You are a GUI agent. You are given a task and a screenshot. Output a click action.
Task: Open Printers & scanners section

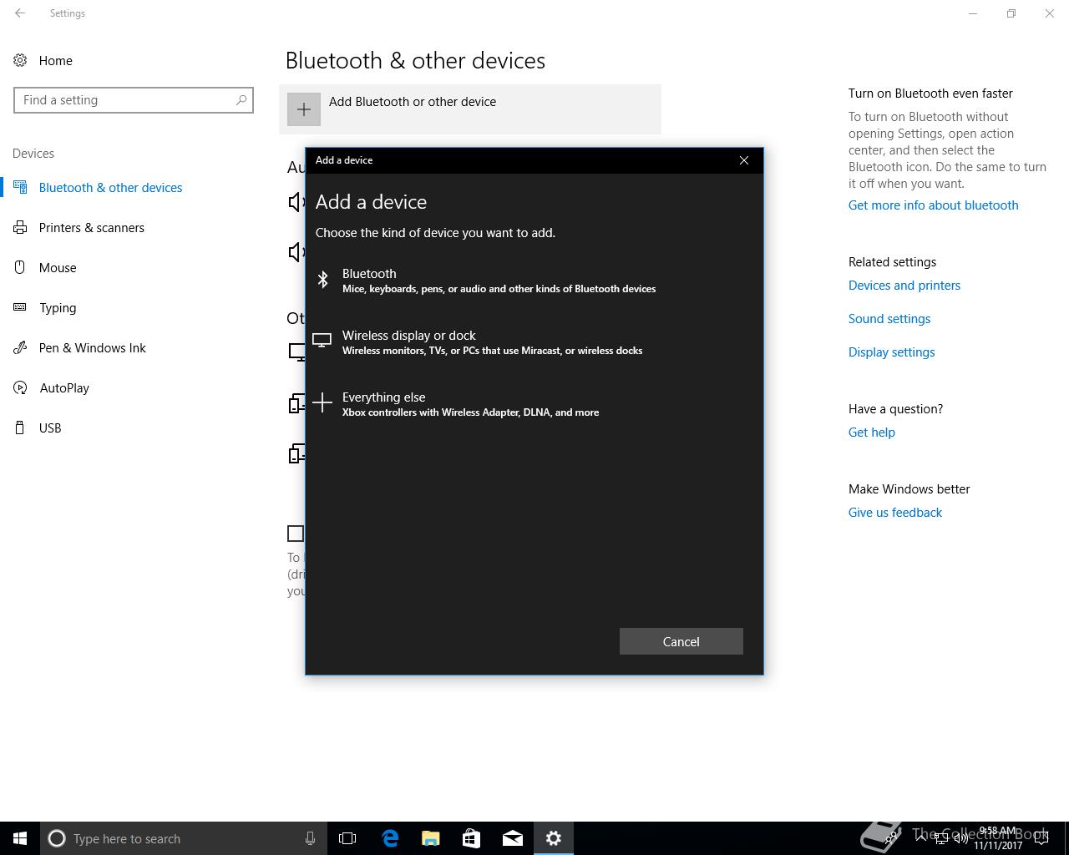point(91,228)
